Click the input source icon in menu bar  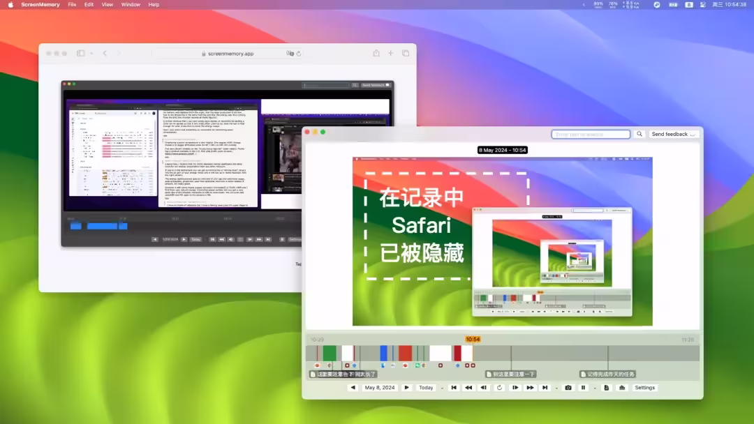pos(688,4)
